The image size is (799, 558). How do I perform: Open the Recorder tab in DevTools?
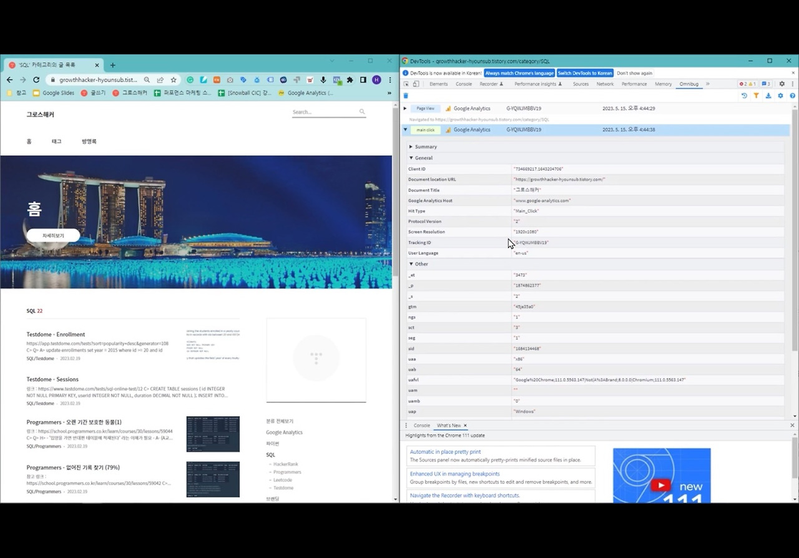coord(491,84)
